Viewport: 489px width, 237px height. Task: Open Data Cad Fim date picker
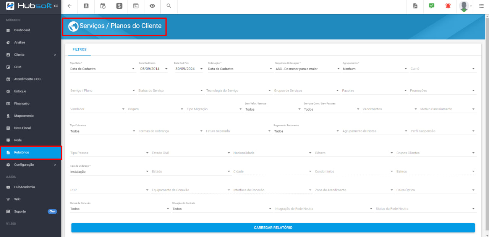(x=189, y=69)
